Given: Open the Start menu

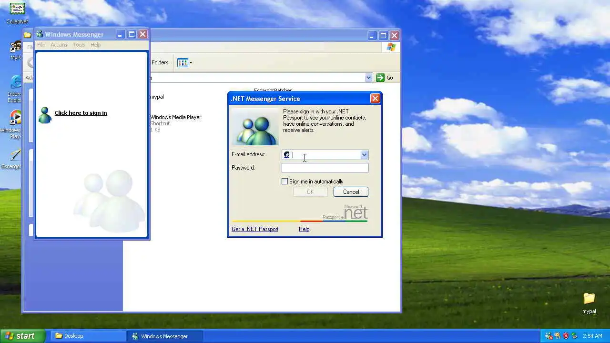Looking at the screenshot, I should pyautogui.click(x=23, y=336).
